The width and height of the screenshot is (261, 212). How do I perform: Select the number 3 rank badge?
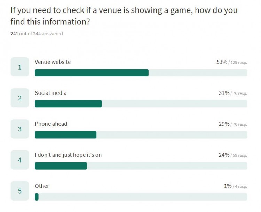pyautogui.click(x=20, y=129)
